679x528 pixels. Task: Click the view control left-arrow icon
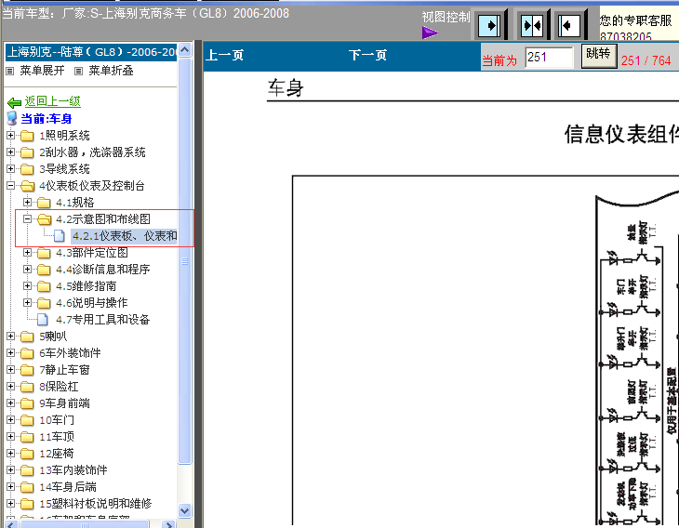click(x=568, y=26)
